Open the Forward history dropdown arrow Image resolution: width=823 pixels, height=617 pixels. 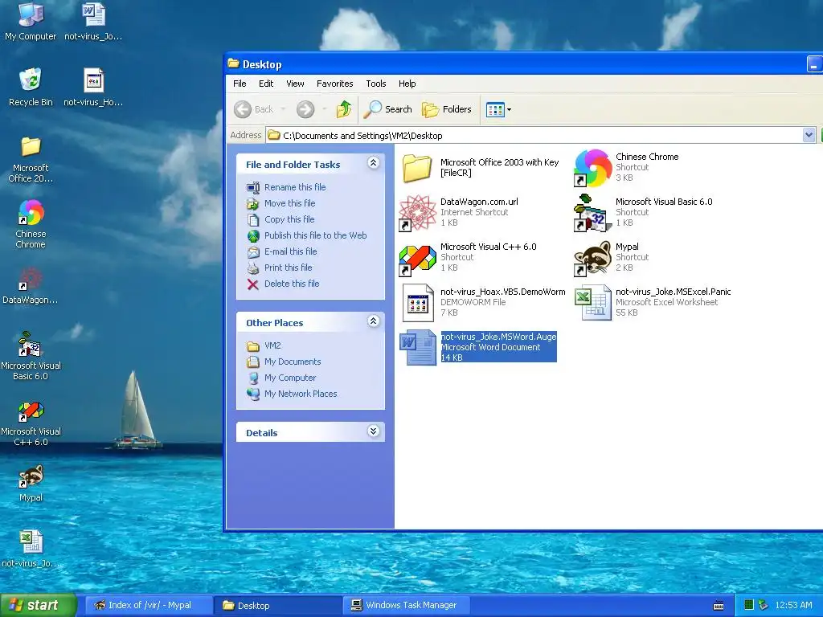[325, 109]
